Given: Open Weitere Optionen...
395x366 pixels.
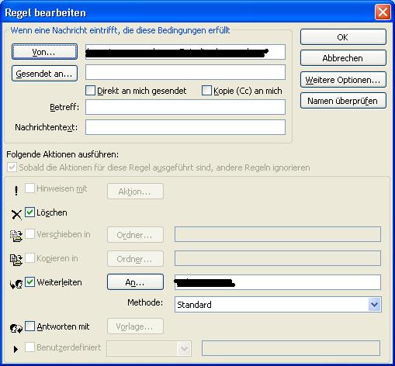Looking at the screenshot, I should [x=343, y=80].
